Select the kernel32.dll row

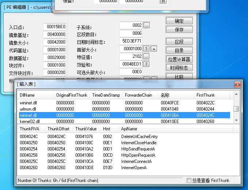(125, 122)
